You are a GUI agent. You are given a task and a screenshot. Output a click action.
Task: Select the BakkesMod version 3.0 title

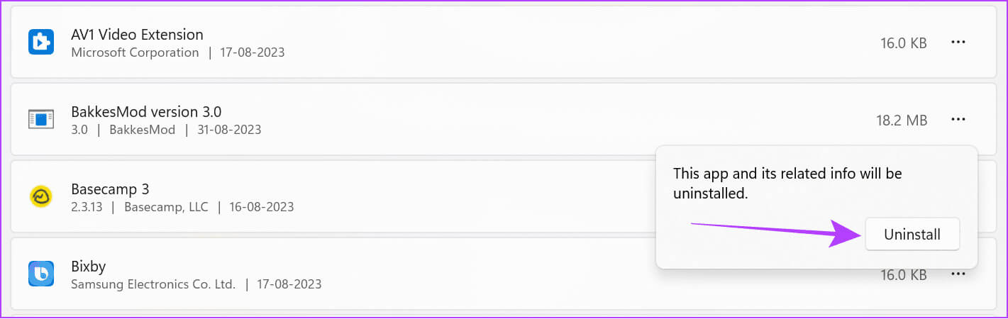click(x=147, y=111)
